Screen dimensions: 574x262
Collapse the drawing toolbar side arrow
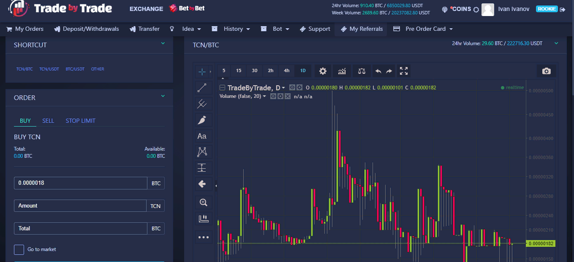click(x=216, y=185)
